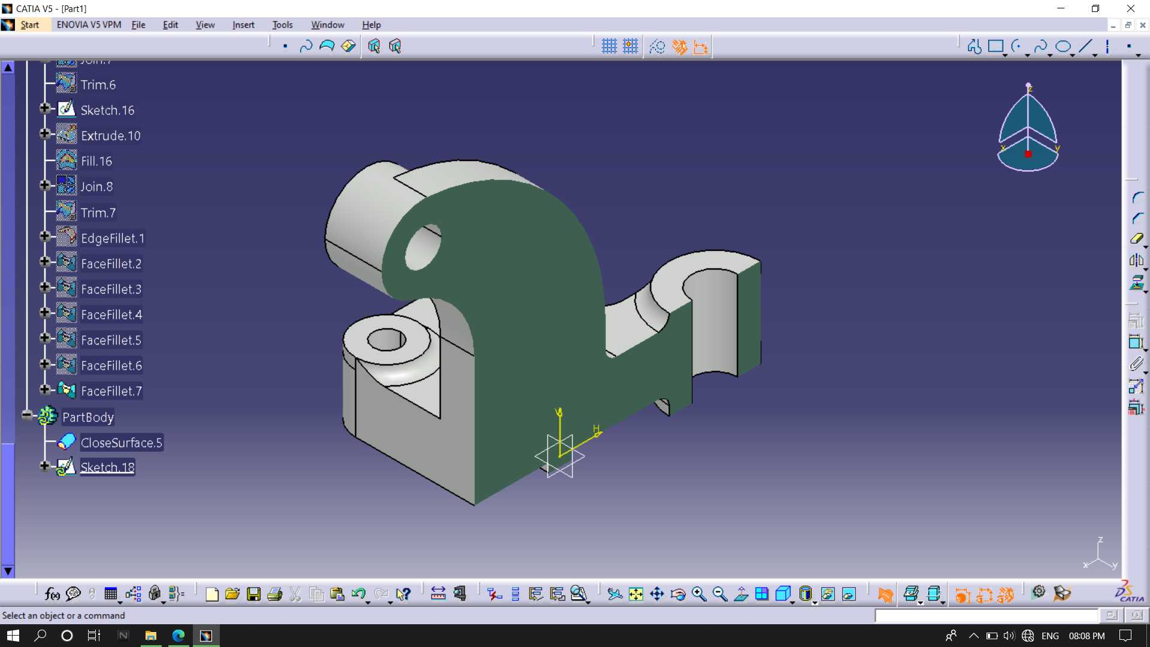Select the Pan view tool

pyautogui.click(x=656, y=594)
